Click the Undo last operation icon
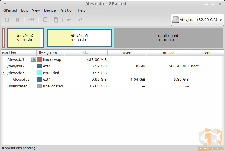 point(69,20)
